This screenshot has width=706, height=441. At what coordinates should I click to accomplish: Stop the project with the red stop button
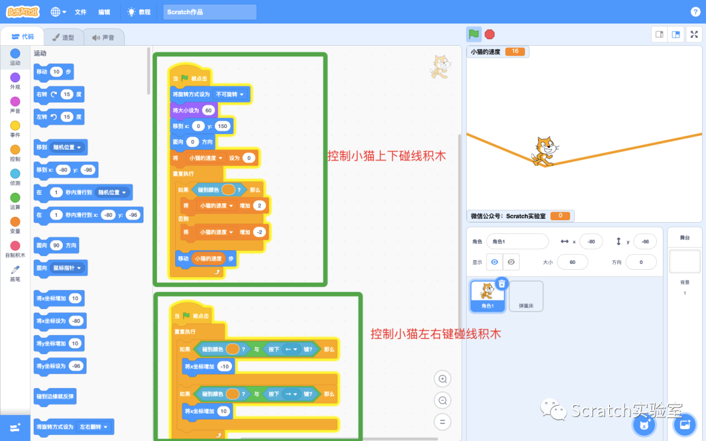(x=488, y=33)
